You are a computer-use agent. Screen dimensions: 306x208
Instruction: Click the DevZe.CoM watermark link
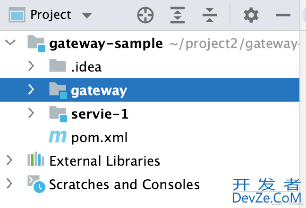tap(267, 198)
